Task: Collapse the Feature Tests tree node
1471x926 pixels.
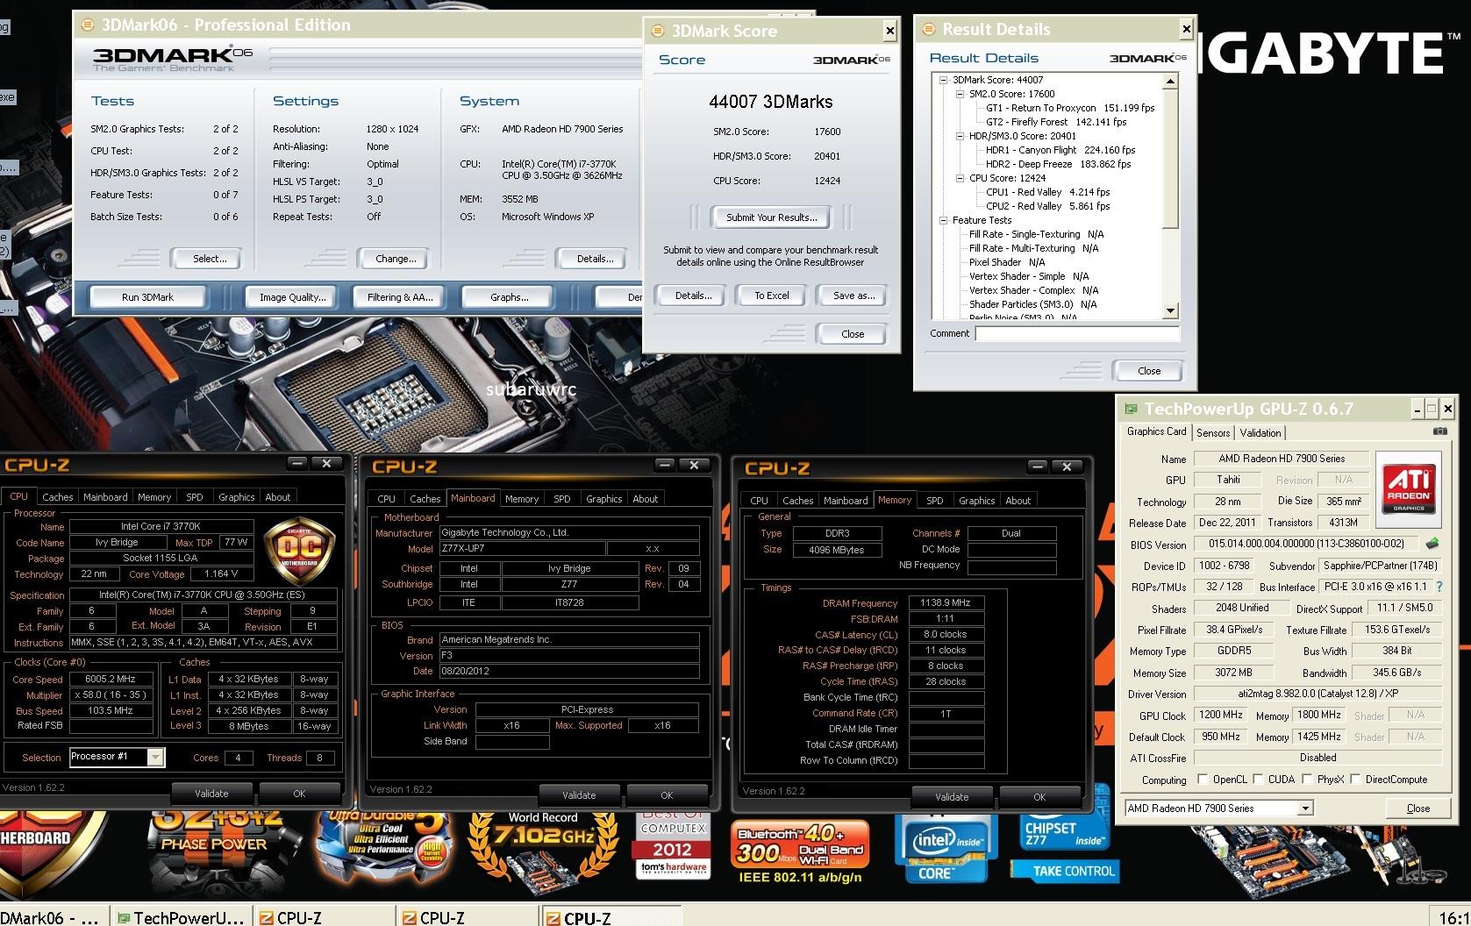Action: 944,220
